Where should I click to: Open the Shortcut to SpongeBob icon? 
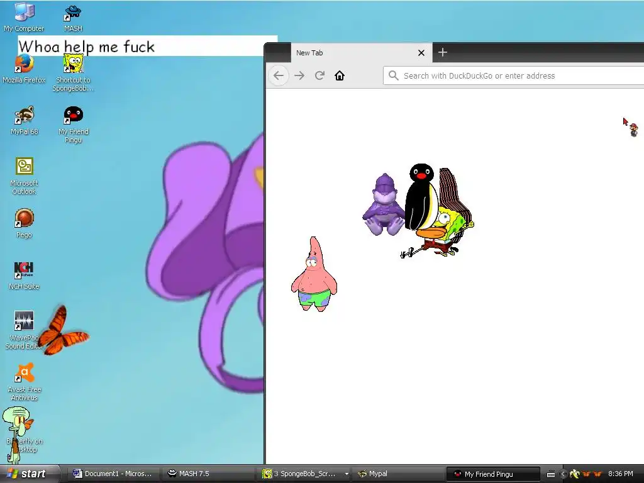tap(73, 73)
